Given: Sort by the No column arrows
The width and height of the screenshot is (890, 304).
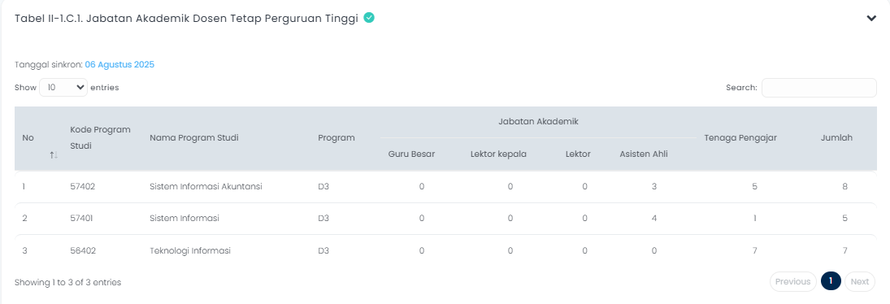Looking at the screenshot, I should click(54, 154).
